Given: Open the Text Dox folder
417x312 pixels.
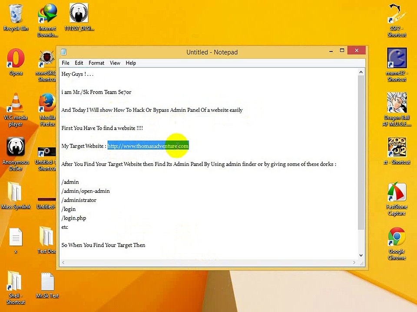Looking at the screenshot, I should 47,240.
